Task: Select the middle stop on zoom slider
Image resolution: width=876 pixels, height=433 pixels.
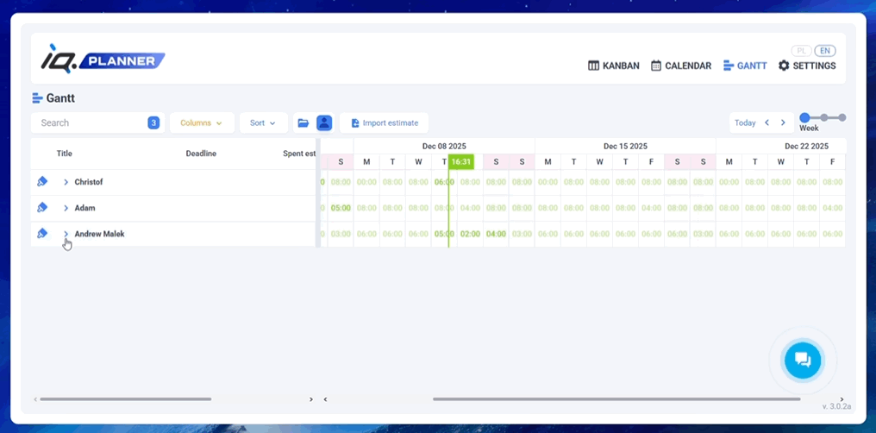Action: click(x=824, y=117)
